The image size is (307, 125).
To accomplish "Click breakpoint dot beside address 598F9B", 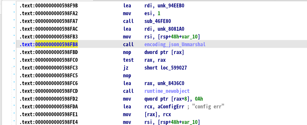I will tap(14, 5).
